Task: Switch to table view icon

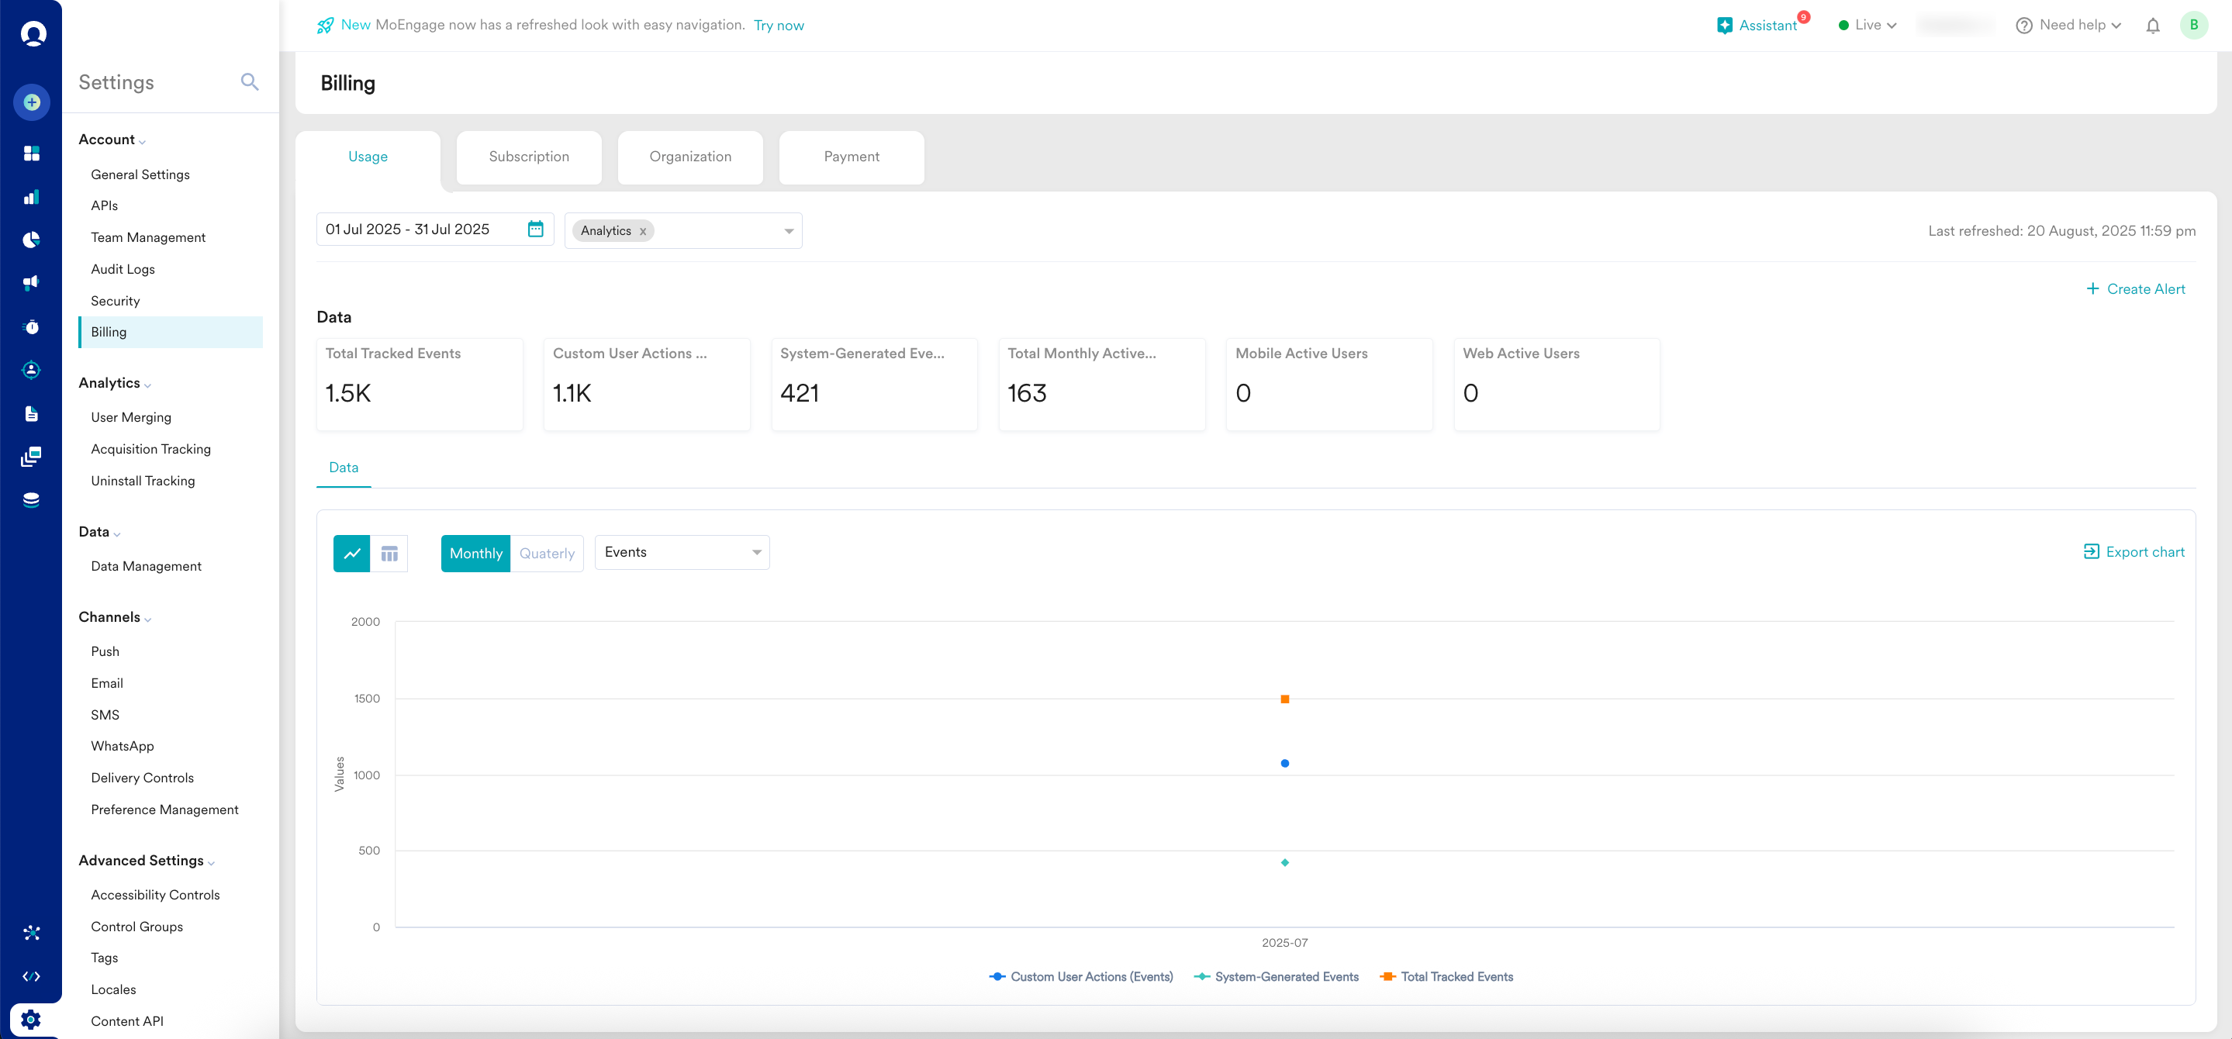Action: click(x=389, y=553)
